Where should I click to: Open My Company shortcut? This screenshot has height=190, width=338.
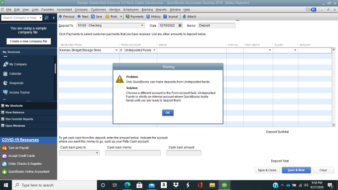[15, 64]
